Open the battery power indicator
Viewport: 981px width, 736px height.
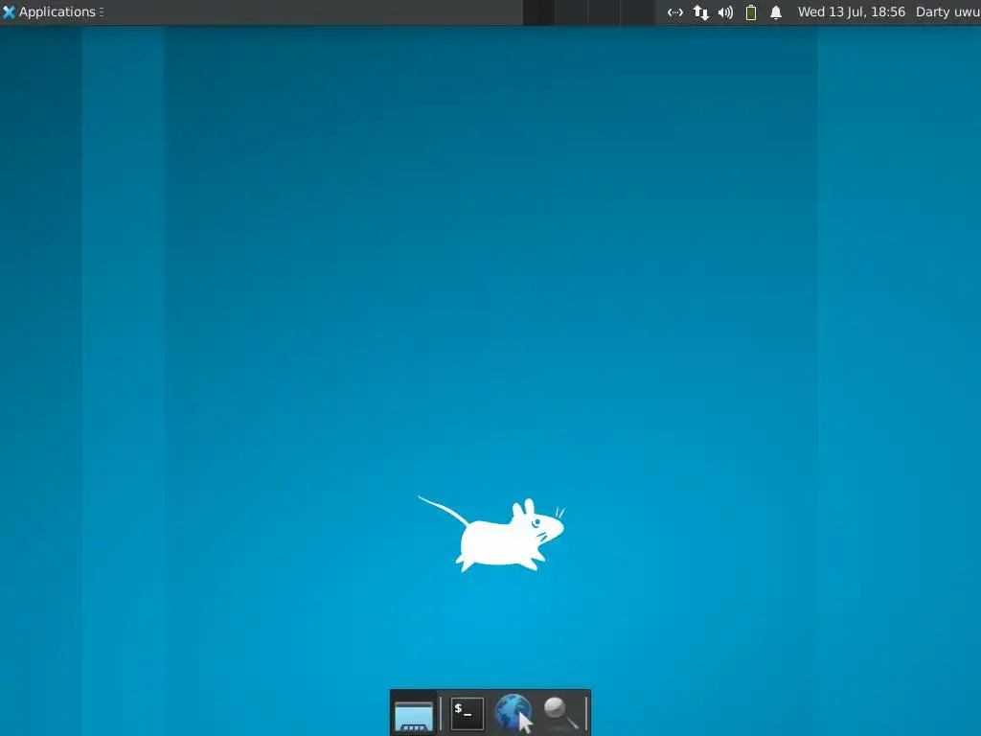(751, 12)
